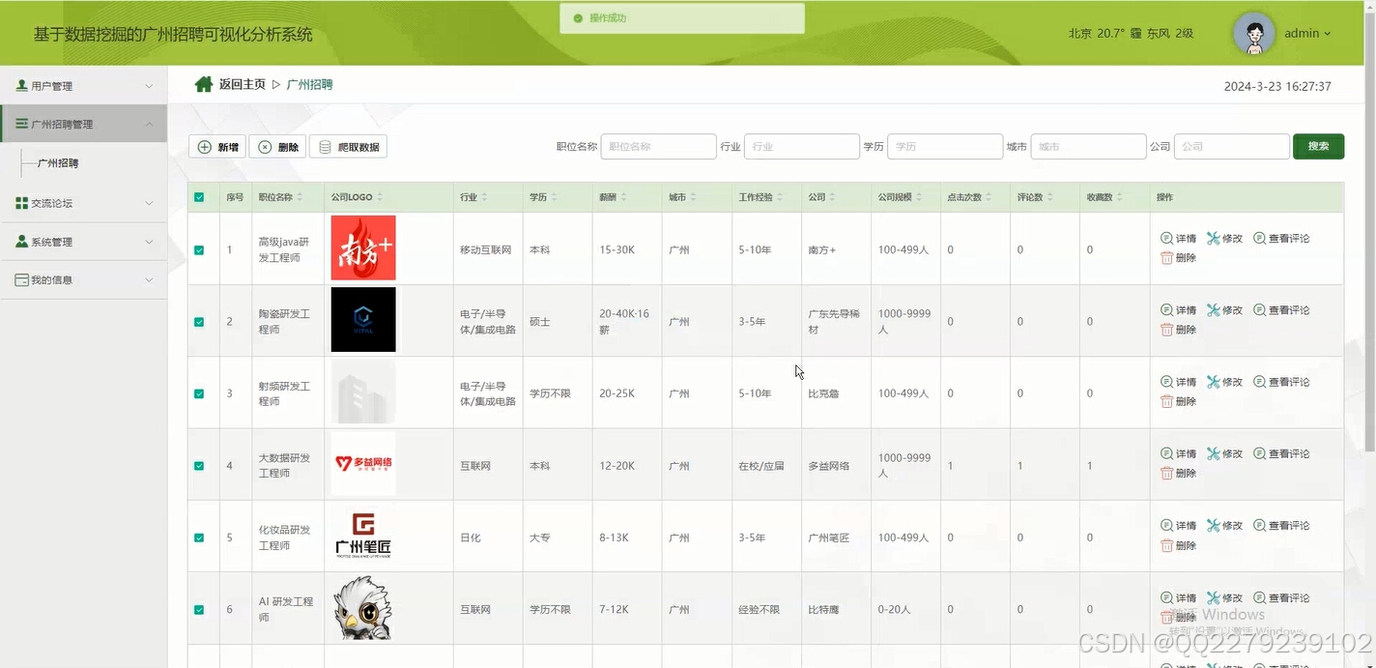This screenshot has height=668, width=1376.
Task: Click the green 搜索 button
Action: [x=1318, y=145]
